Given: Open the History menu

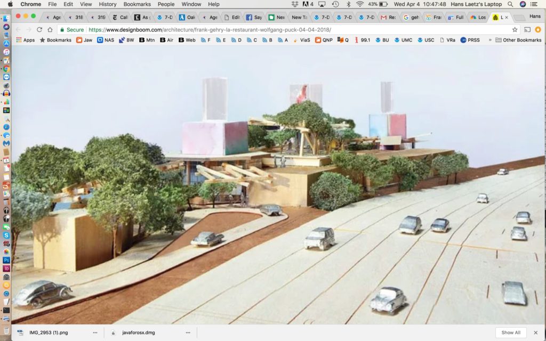Looking at the screenshot, I should [x=108, y=4].
